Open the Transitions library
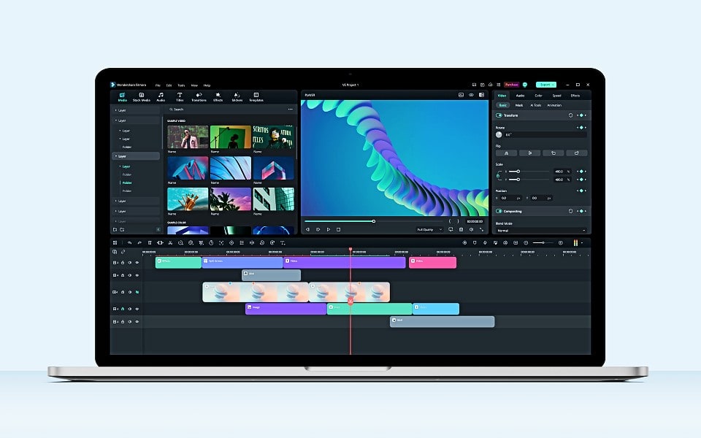The image size is (701, 438). pos(199,96)
